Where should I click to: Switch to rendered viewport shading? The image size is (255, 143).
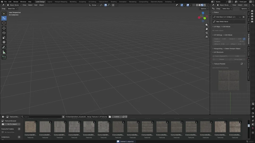[205, 5]
